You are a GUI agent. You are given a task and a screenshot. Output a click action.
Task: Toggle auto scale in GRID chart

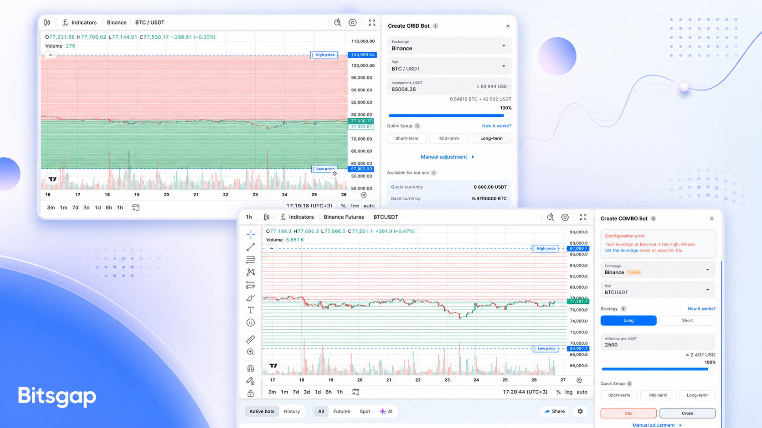pyautogui.click(x=369, y=206)
